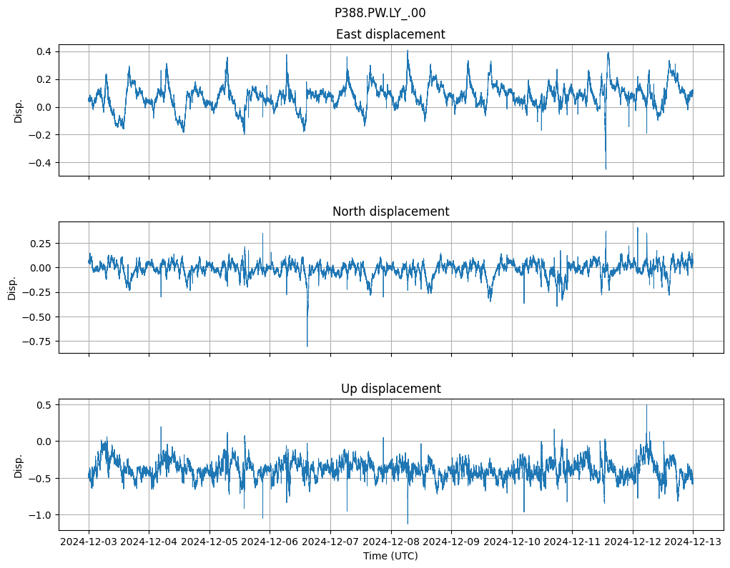
Task: Pick the 2024-12-08 date tick label
Action: point(391,542)
